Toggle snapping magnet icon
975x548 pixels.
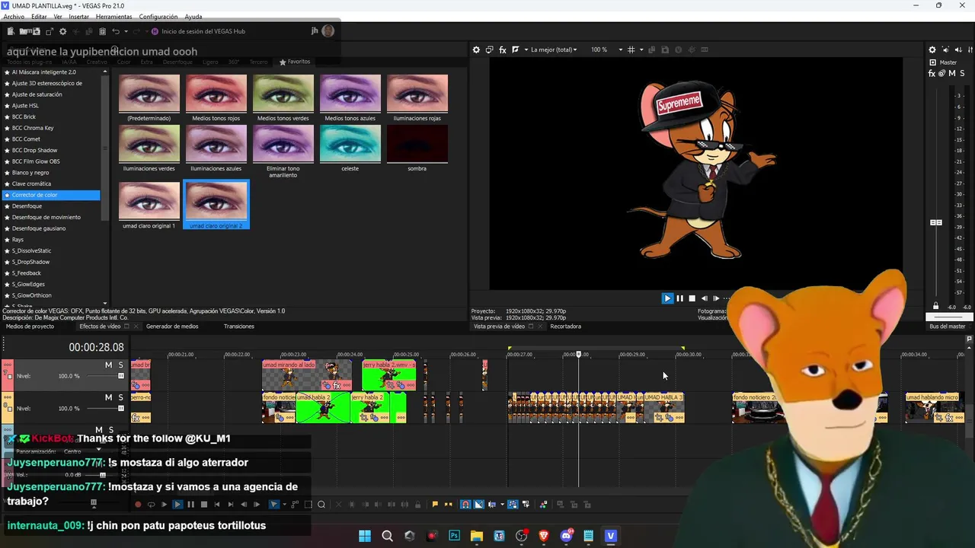pyautogui.click(x=465, y=505)
